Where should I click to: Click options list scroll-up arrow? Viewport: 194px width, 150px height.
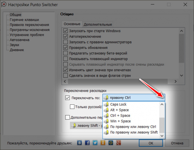tap(181, 31)
